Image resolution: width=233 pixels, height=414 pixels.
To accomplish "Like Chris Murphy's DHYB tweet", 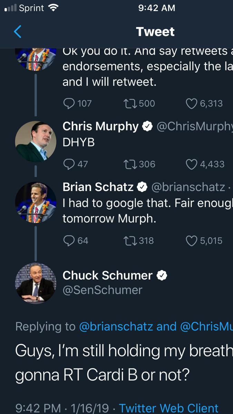I will click(x=191, y=164).
